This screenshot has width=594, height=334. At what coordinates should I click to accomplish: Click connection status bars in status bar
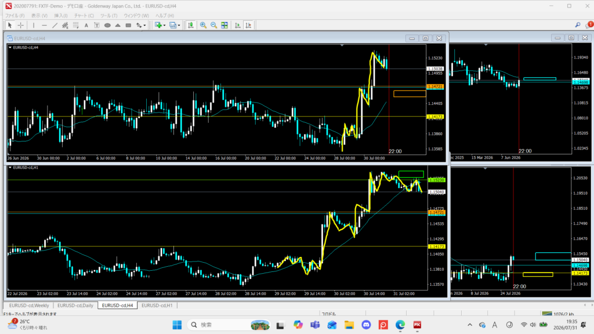coord(546,314)
